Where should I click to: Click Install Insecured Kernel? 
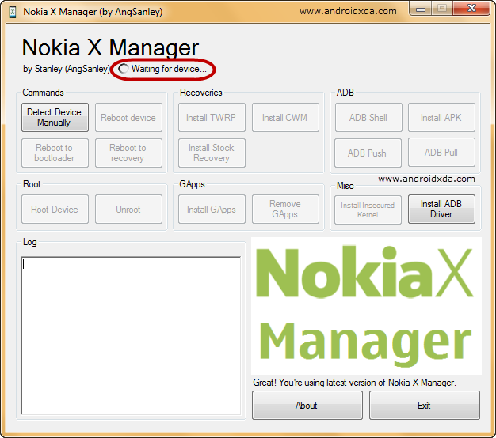click(368, 210)
